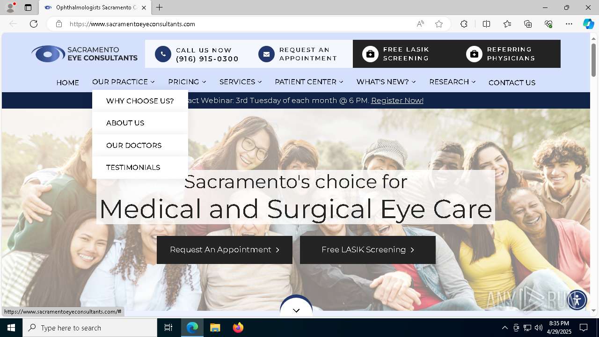Expand the Research dropdown menu
This screenshot has width=599, height=337.
(453, 82)
